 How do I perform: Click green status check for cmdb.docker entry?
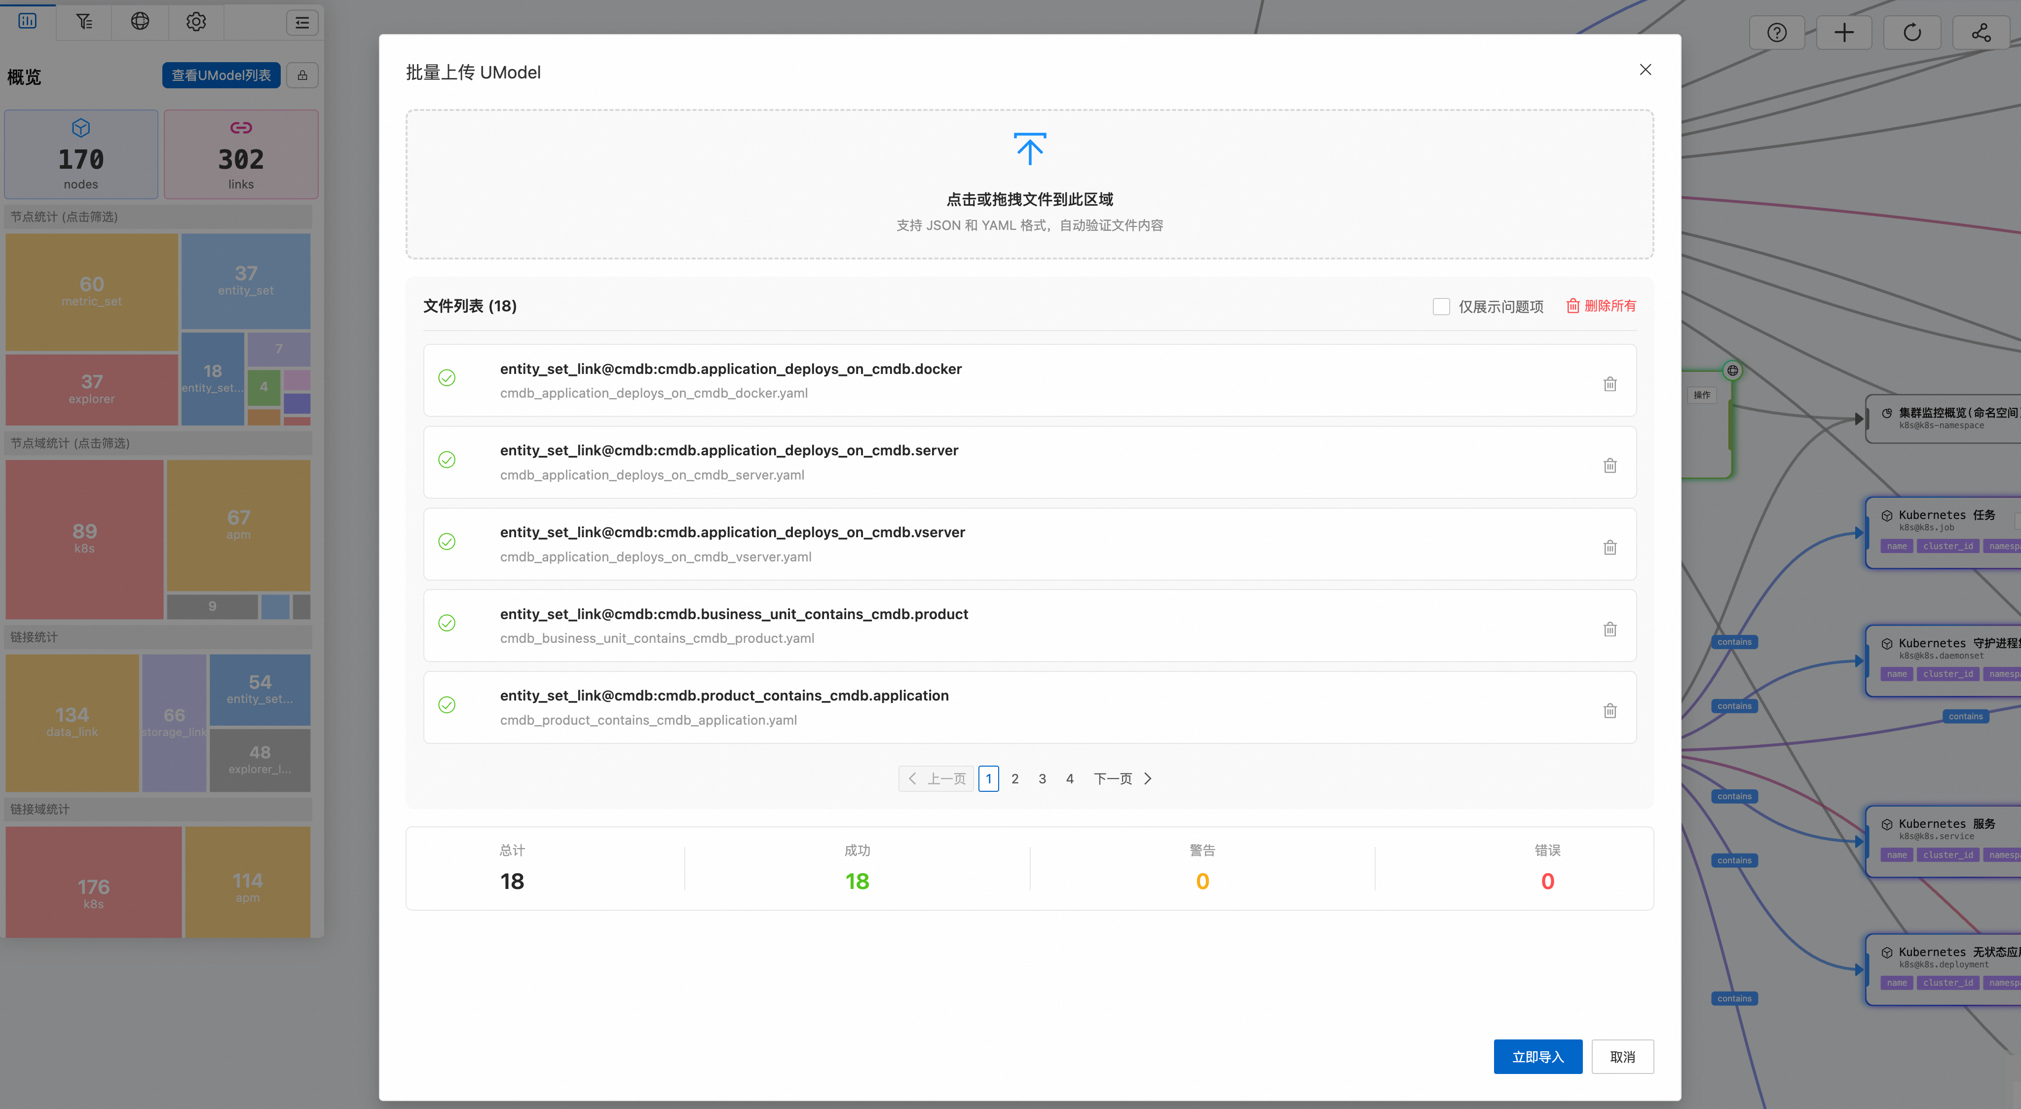pos(447,378)
